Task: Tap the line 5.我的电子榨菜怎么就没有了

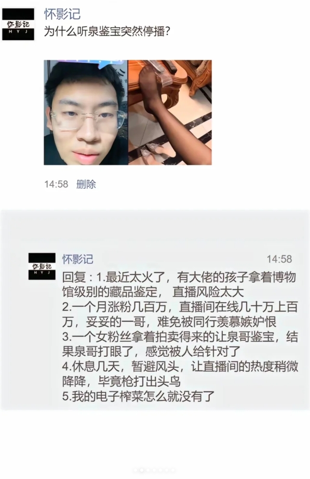Action: 139,396
